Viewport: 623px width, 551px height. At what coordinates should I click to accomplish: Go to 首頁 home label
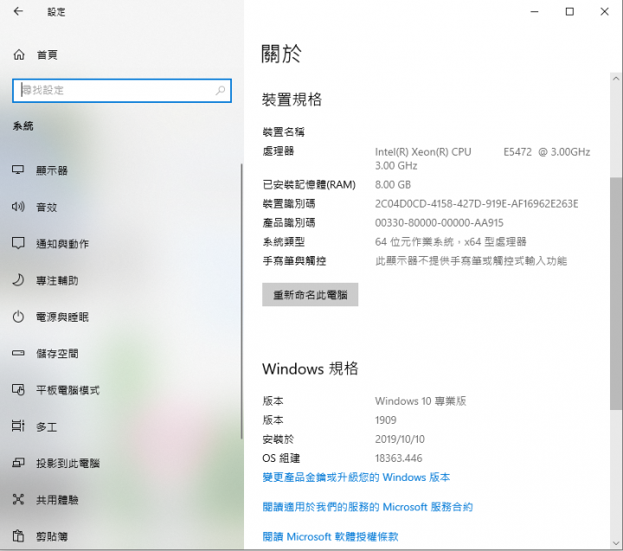[47, 54]
